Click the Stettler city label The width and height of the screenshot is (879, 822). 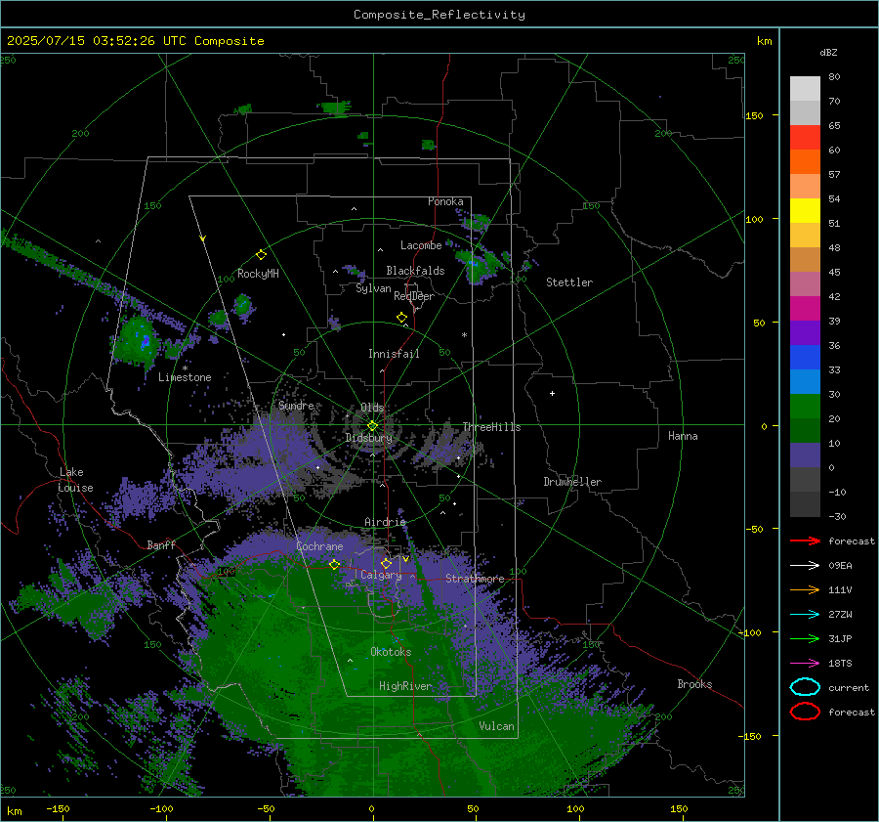click(569, 282)
